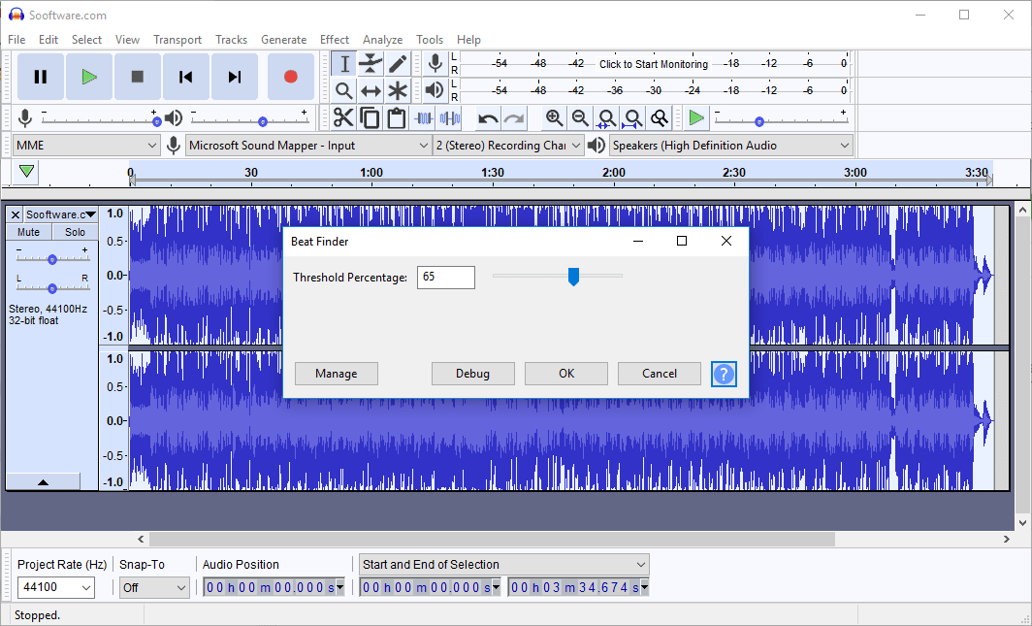The image size is (1032, 626).
Task: Switch to the Draw tool
Action: pyautogui.click(x=398, y=63)
